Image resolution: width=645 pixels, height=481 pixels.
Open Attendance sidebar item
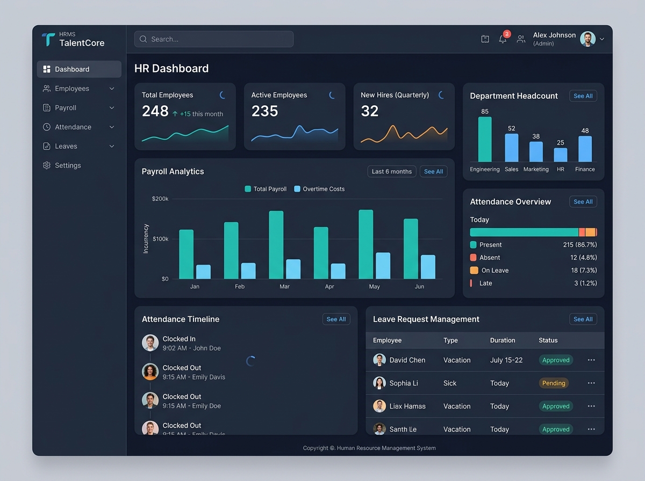coord(79,127)
